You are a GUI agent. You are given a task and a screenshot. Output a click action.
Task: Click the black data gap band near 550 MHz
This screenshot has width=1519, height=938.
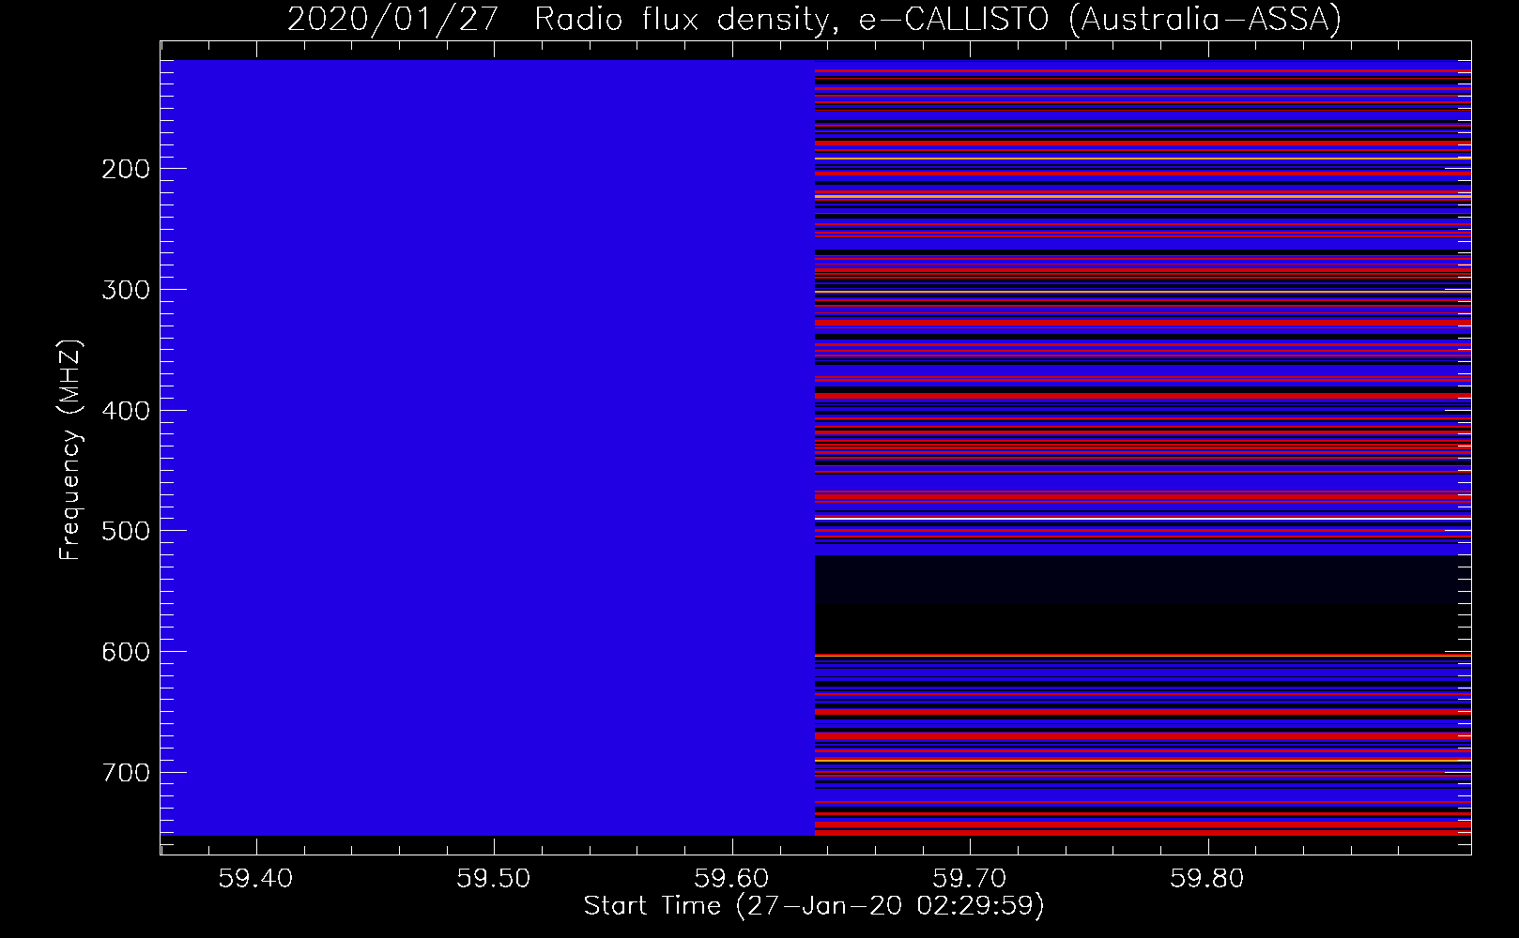coord(1143,605)
